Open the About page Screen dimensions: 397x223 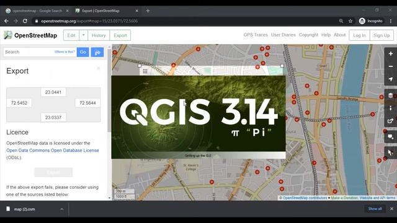[x=339, y=35]
